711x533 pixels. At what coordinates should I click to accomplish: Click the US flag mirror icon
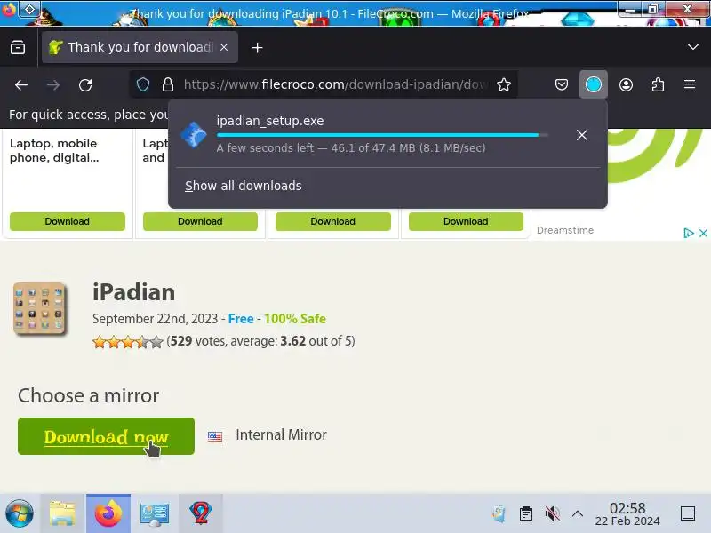click(x=215, y=436)
